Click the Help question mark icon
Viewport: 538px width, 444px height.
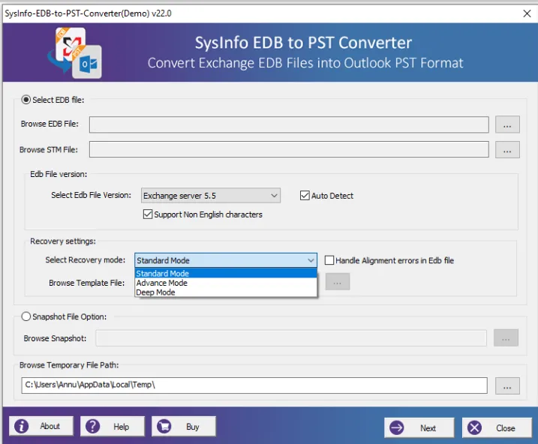coord(93,426)
